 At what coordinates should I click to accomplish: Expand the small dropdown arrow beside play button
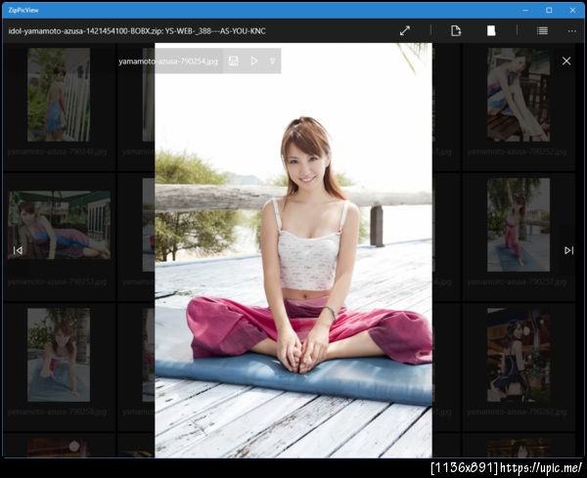[x=273, y=61]
